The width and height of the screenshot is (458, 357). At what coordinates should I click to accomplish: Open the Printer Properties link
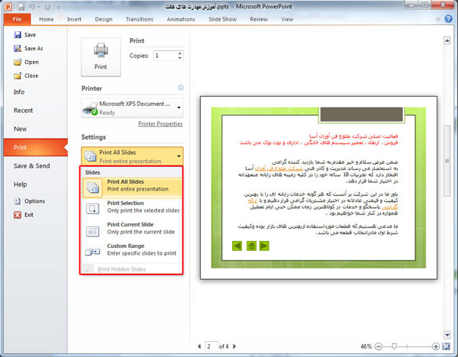160,124
